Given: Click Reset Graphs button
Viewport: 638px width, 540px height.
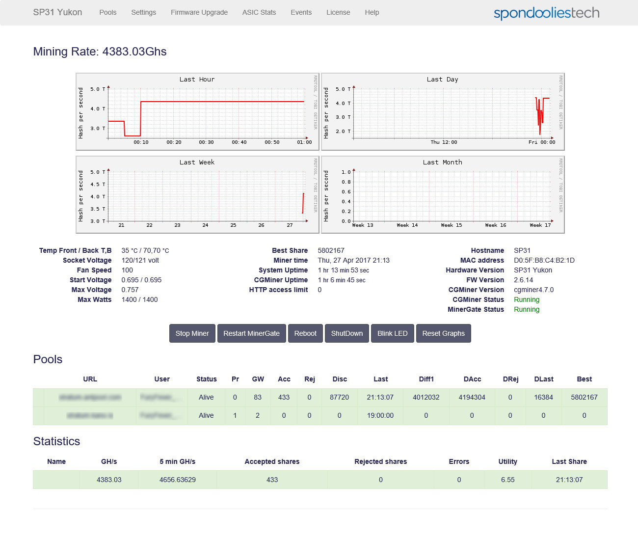Looking at the screenshot, I should [x=443, y=333].
